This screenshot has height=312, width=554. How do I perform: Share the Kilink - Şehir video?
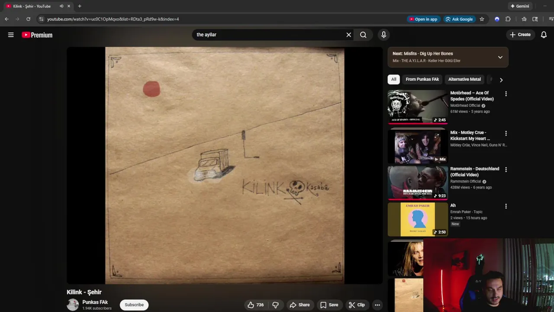coord(300,305)
